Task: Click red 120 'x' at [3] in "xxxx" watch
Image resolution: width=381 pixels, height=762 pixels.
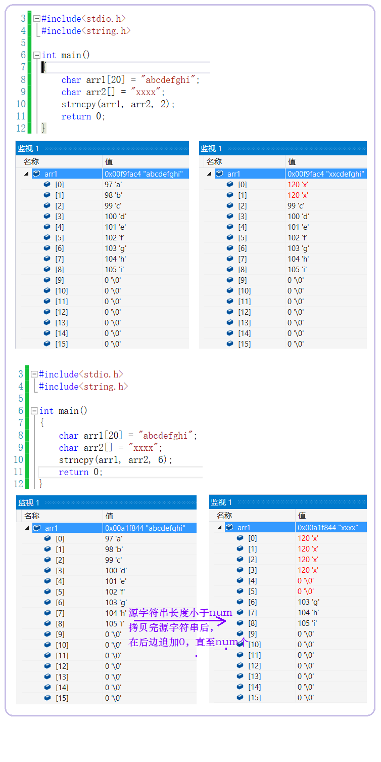Action: (x=308, y=570)
